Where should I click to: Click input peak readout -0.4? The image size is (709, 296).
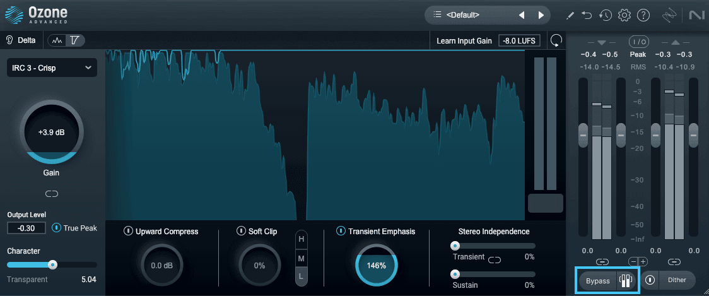[x=589, y=54]
